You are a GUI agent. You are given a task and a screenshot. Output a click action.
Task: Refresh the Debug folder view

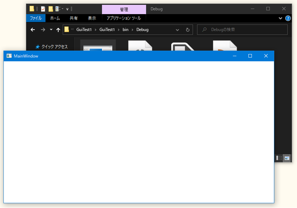click(188, 30)
